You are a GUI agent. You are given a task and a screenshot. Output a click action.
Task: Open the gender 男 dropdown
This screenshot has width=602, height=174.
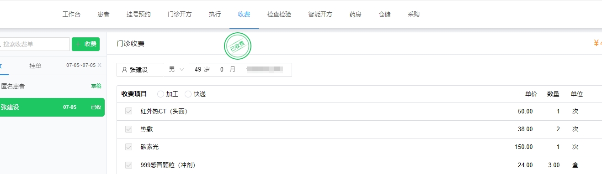[x=176, y=70]
